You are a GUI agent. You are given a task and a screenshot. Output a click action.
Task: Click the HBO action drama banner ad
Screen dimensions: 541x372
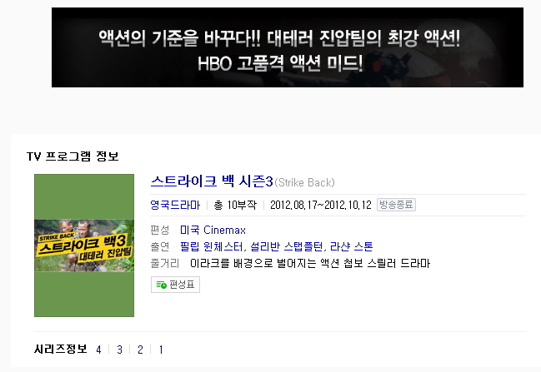click(x=288, y=47)
